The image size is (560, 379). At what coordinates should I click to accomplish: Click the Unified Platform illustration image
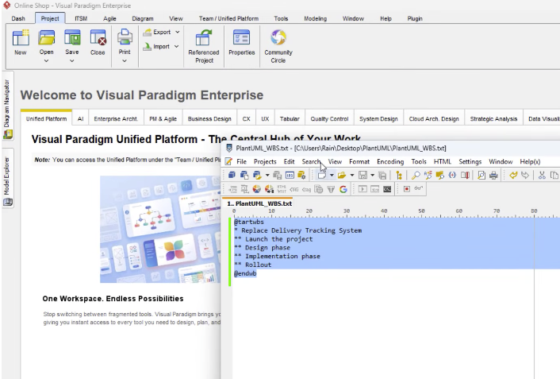pyautogui.click(x=160, y=229)
